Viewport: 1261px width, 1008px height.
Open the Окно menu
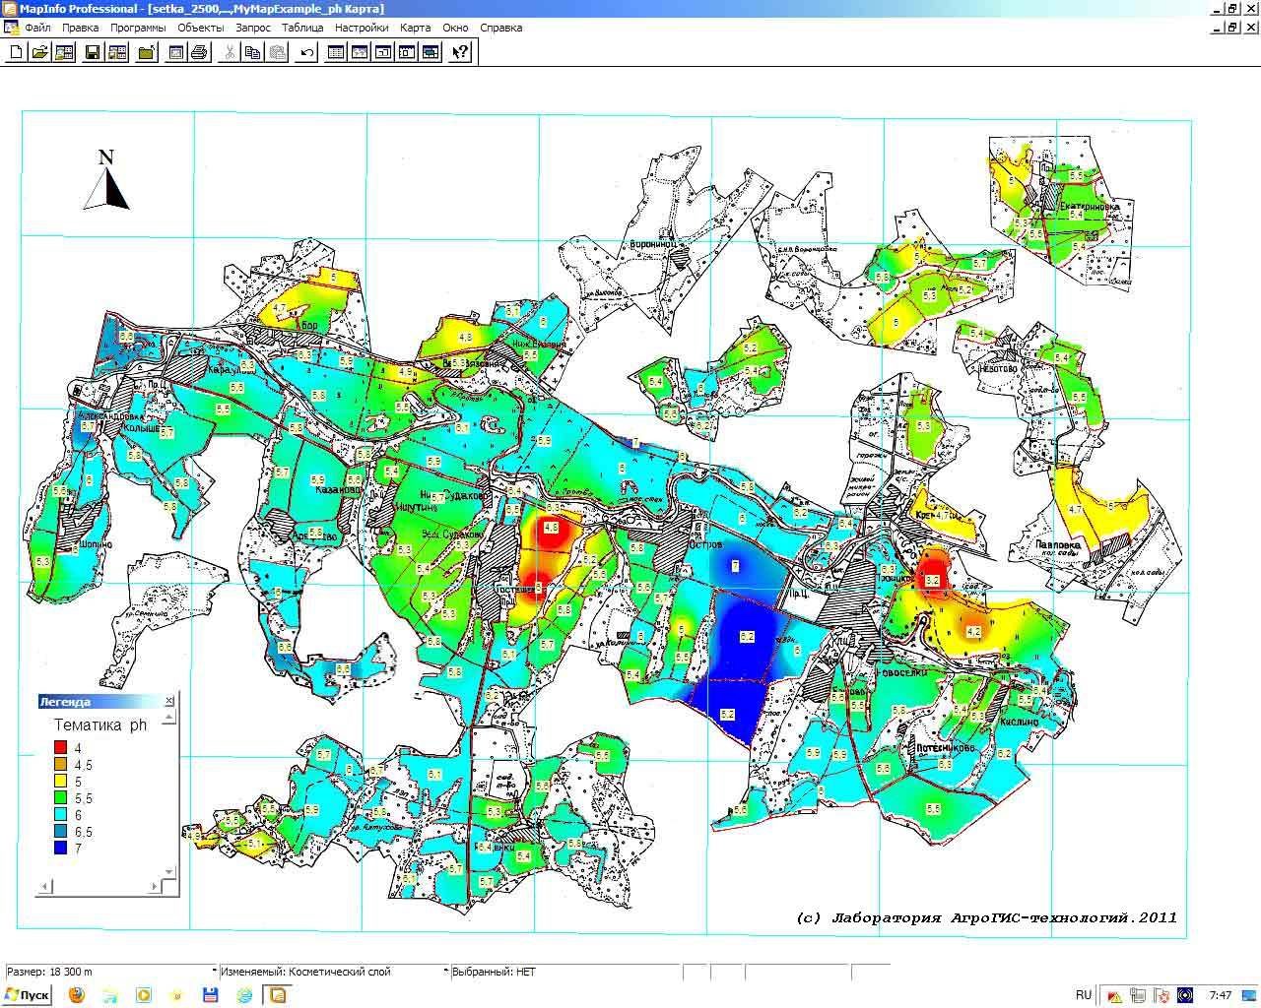click(455, 28)
